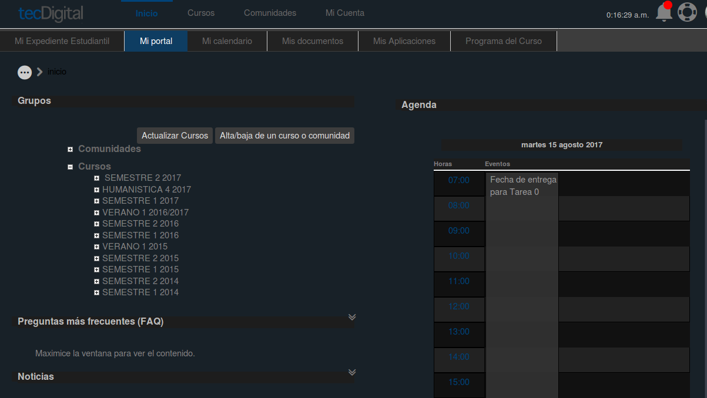Open Mi Cuenta menu

pyautogui.click(x=345, y=13)
